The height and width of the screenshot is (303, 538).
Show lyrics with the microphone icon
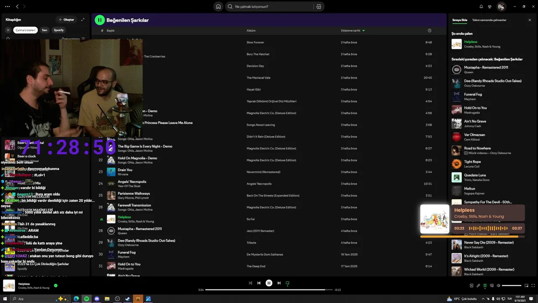tap(478, 285)
